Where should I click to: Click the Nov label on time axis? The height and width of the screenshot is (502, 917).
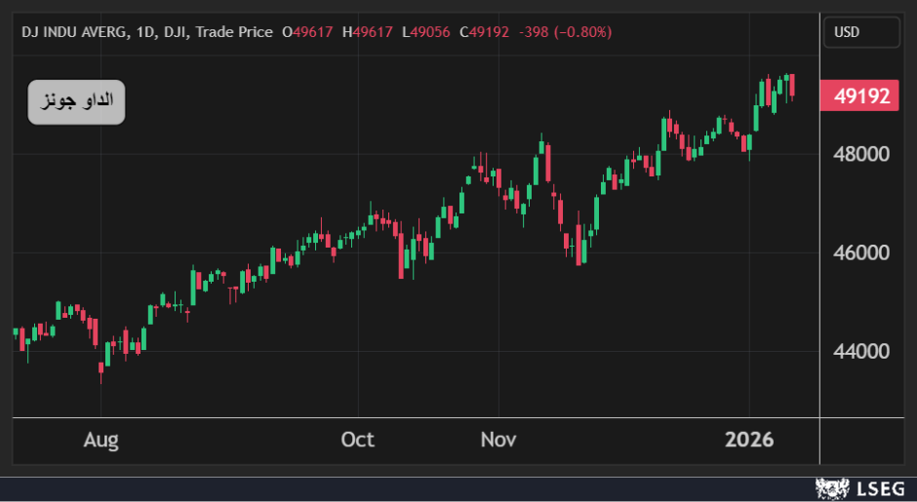[x=498, y=440]
